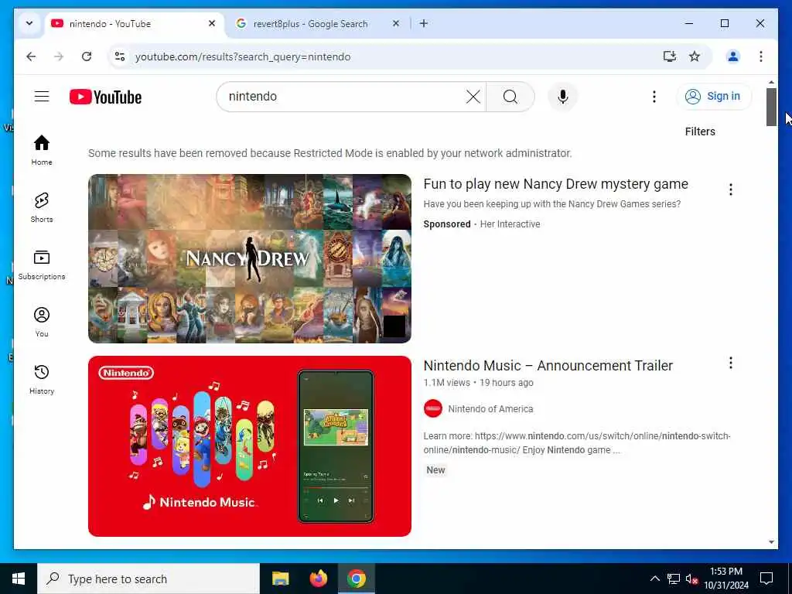Click Her Interactive sponsor name
Screen dimensions: 792x594
pos(510,224)
